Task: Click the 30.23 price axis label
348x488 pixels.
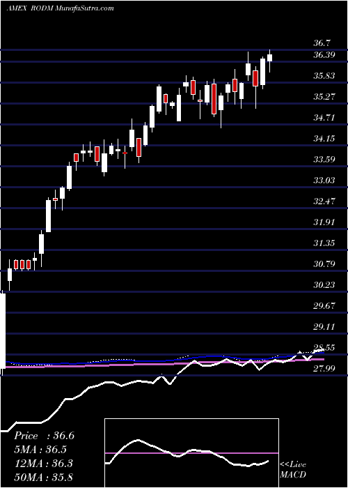Action: point(325,284)
